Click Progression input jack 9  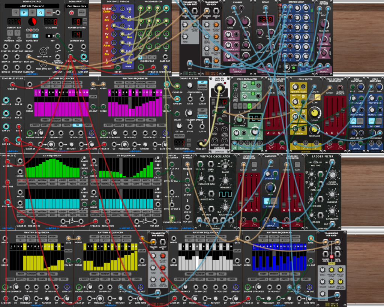tap(141, 33)
